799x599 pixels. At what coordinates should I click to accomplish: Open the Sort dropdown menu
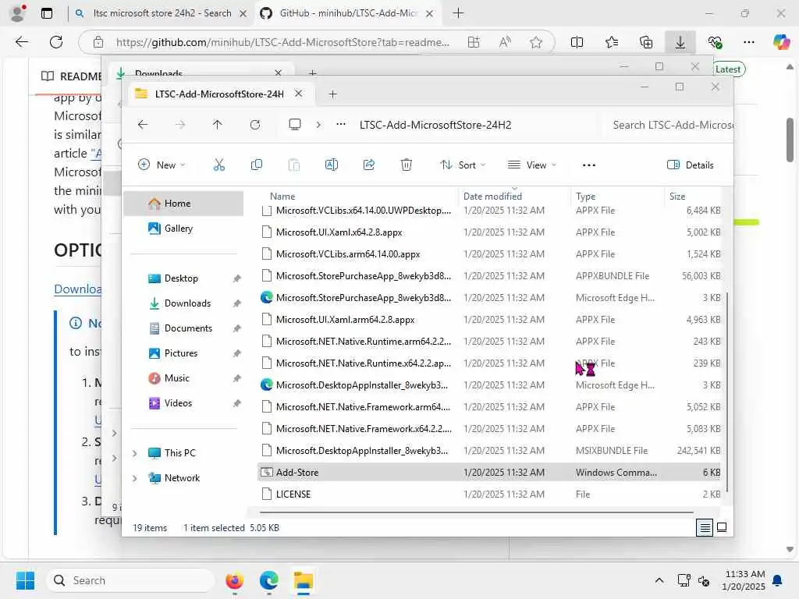pyautogui.click(x=463, y=165)
